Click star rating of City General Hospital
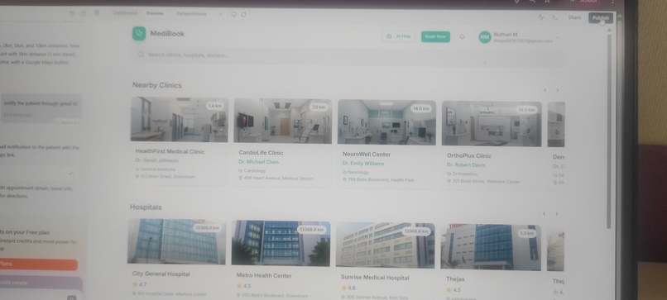The height and width of the screenshot is (300, 667). tap(140, 284)
